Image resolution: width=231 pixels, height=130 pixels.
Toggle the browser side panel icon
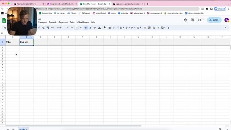pos(212,9)
